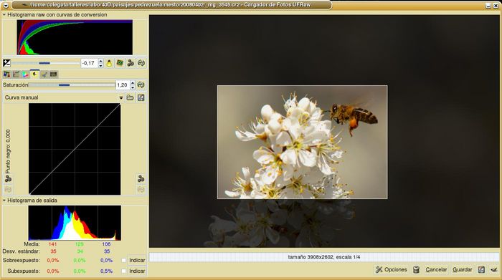
Task: Send image to GIMP with Wilber icon
Action: (x=494, y=269)
